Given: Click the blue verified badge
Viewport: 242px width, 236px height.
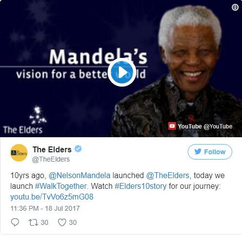Looking at the screenshot, I should pyautogui.click(x=78, y=149).
